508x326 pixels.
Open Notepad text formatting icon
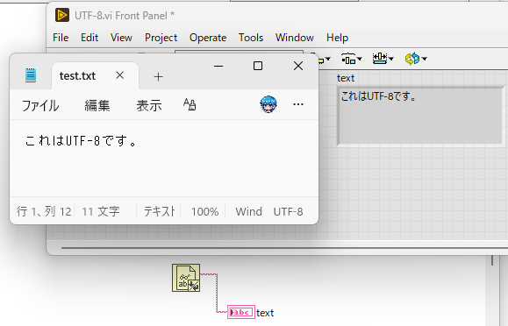190,104
